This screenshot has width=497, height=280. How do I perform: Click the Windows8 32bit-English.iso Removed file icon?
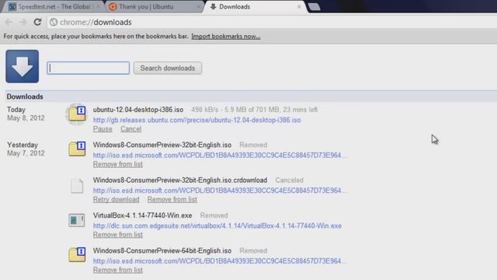[x=77, y=149]
